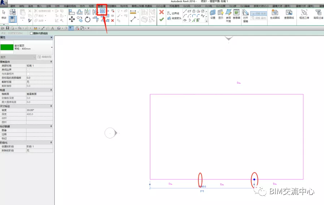This screenshot has height=205, width=324.
Task: Toggle the Properties palette button in ribbon
Action: [13, 20]
